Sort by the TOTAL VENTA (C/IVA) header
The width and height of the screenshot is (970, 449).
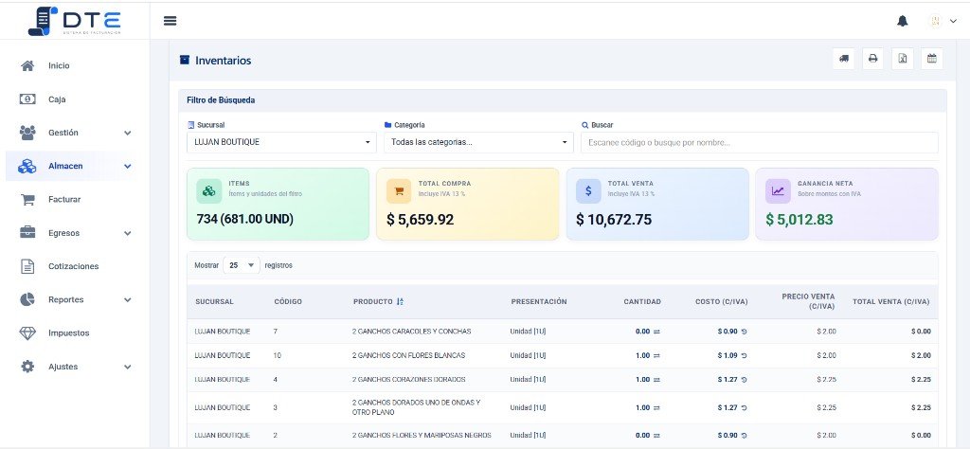(x=890, y=302)
